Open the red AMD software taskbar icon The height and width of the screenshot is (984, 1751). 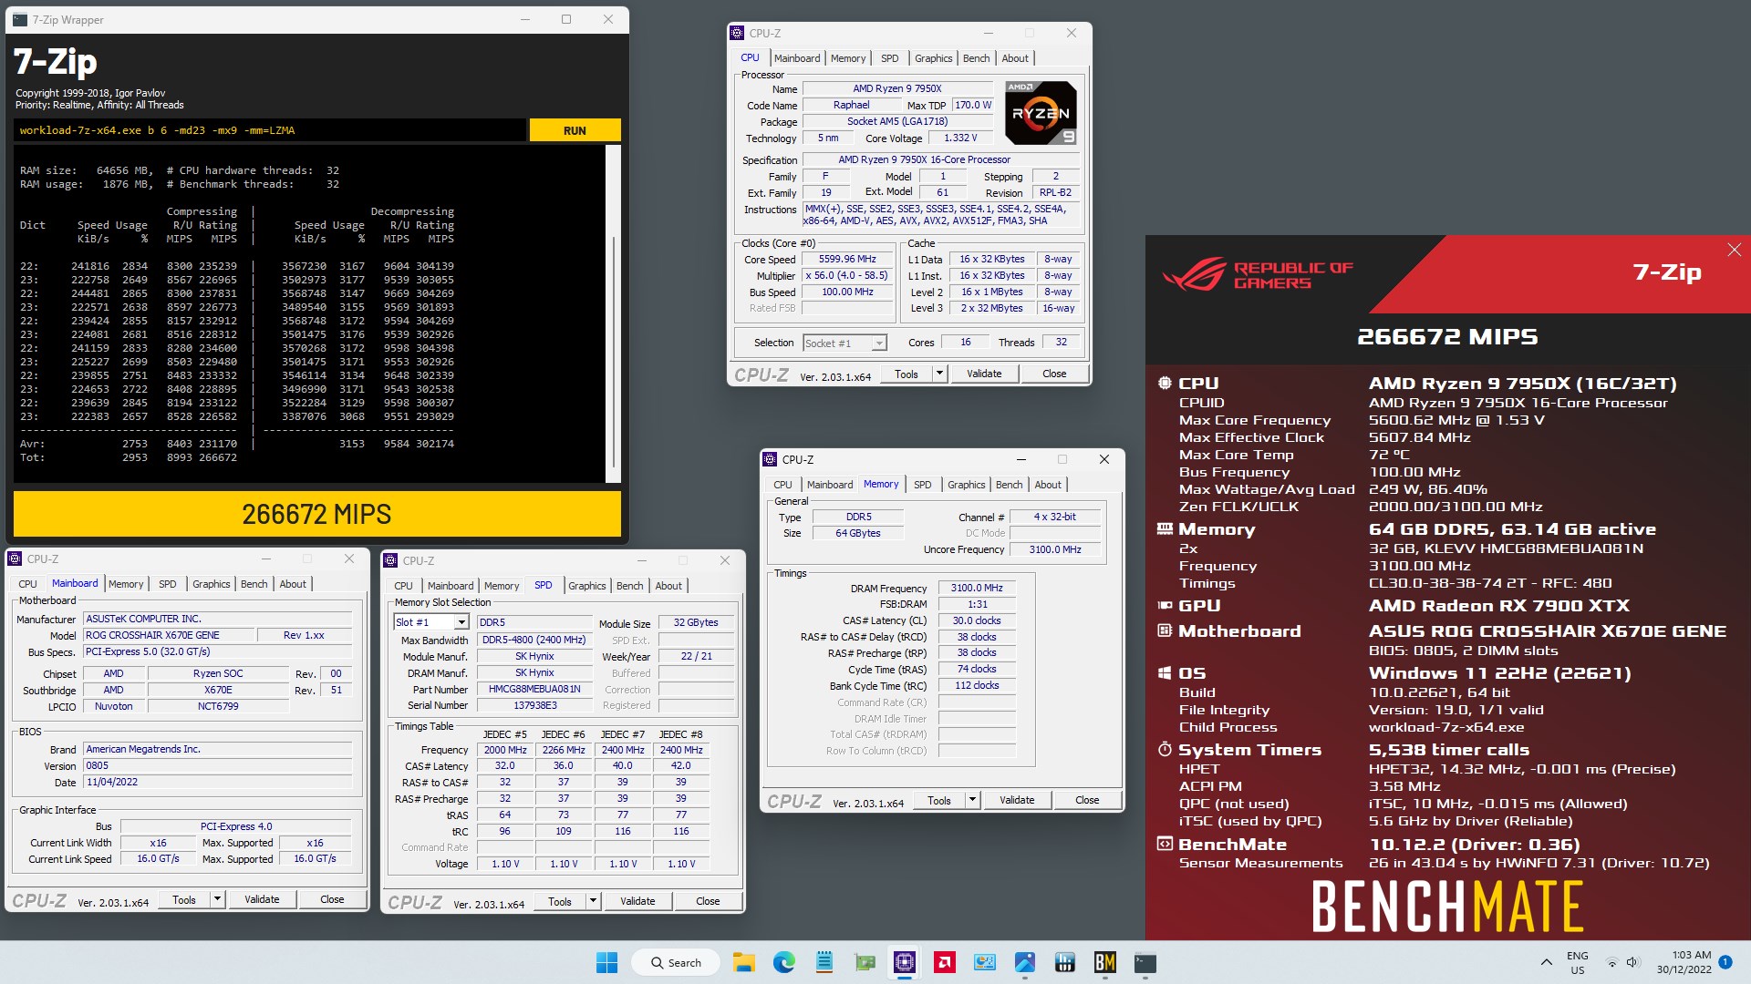tap(945, 962)
